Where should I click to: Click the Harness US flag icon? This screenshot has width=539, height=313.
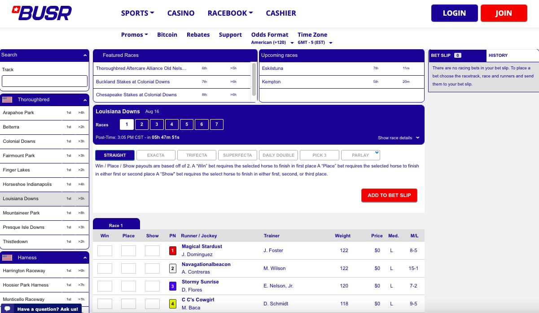(x=7, y=257)
